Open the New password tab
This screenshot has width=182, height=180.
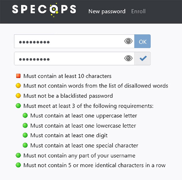pyautogui.click(x=107, y=12)
